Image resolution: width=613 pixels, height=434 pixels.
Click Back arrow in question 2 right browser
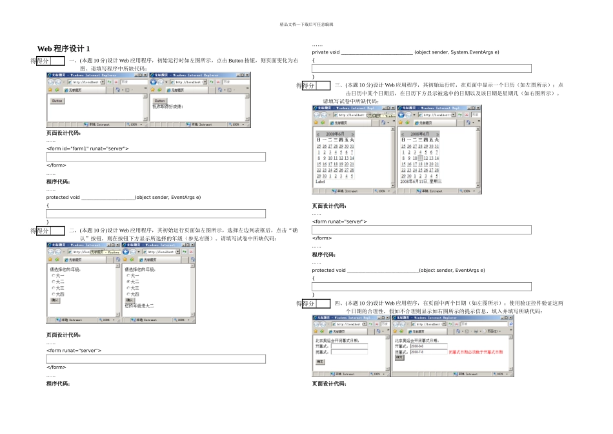126,252
